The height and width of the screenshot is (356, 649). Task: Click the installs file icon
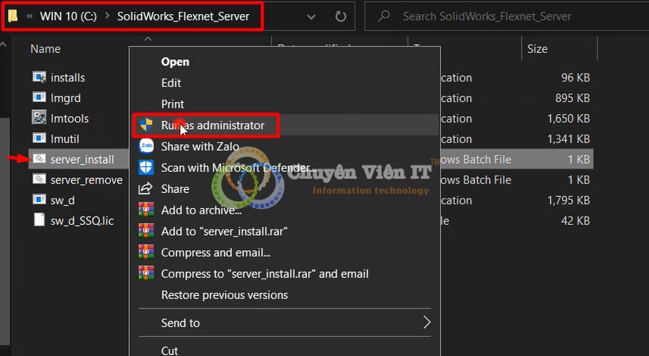(40, 78)
